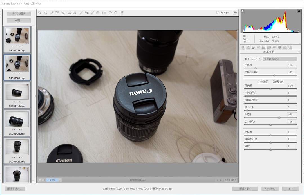Adjust the 明瞭度 slider
The height and width of the screenshot is (195, 304).
(271, 135)
